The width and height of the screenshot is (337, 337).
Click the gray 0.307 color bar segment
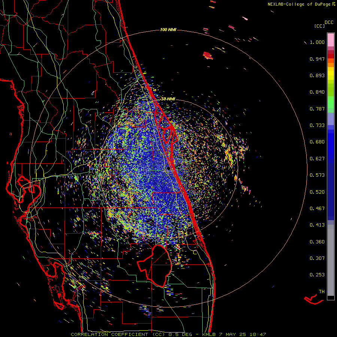331,260
